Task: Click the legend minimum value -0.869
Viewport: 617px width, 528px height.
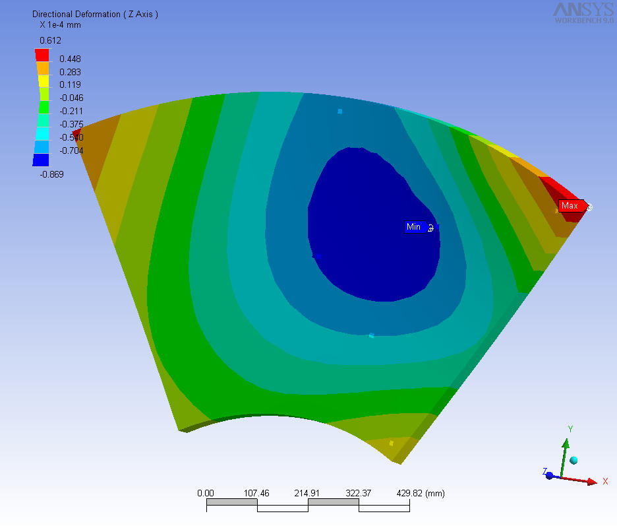Action: (x=51, y=174)
